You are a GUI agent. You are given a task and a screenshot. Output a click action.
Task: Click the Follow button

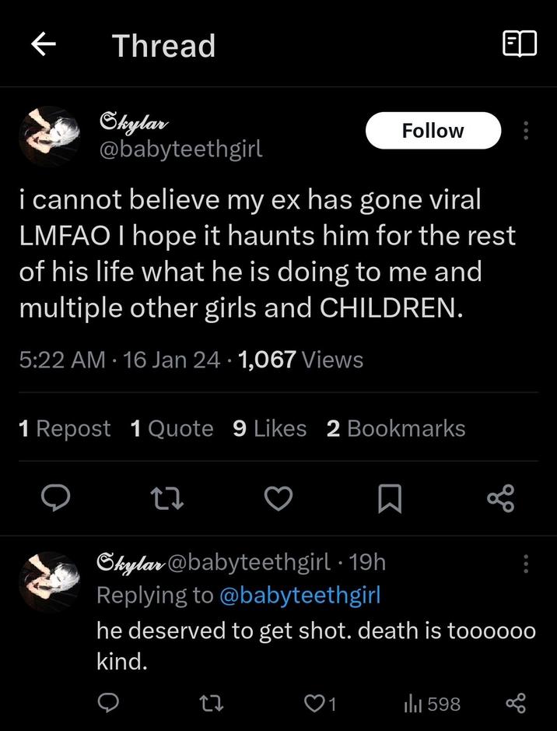(x=433, y=131)
